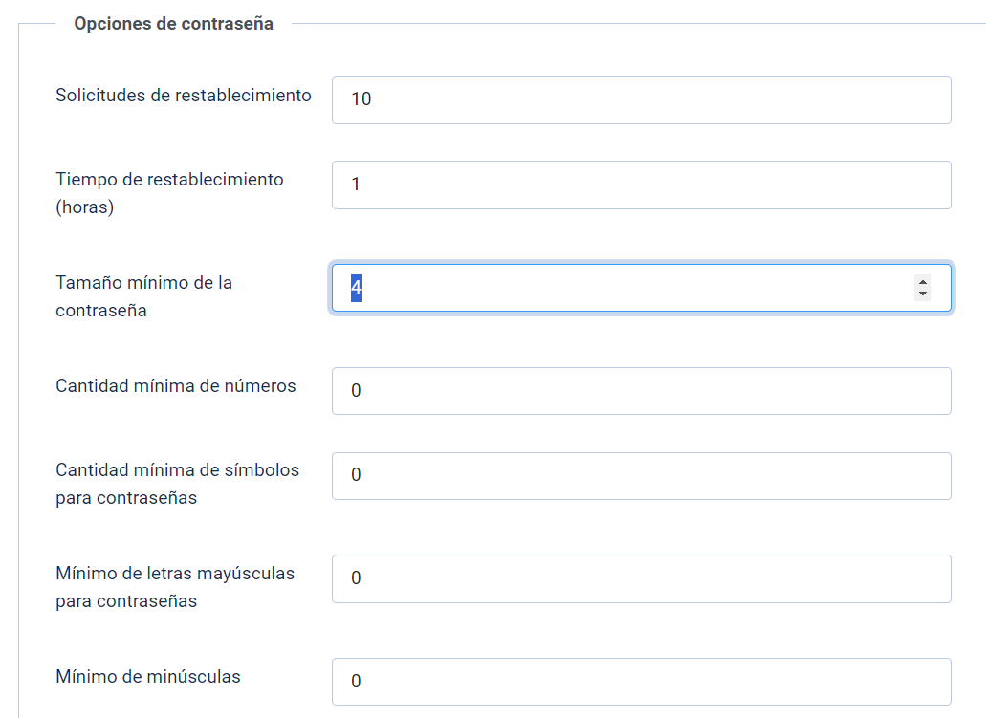Click into Tiempo de restablecimiento (horas) input
The width and height of the screenshot is (986, 718).
click(x=642, y=185)
